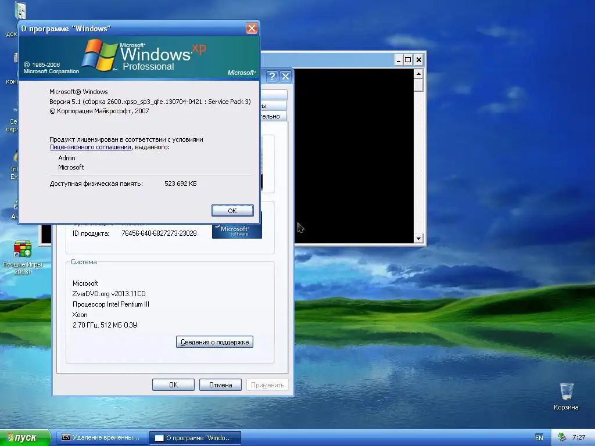Click the Admin licensee name
This screenshot has width=595, height=446.
coord(67,158)
